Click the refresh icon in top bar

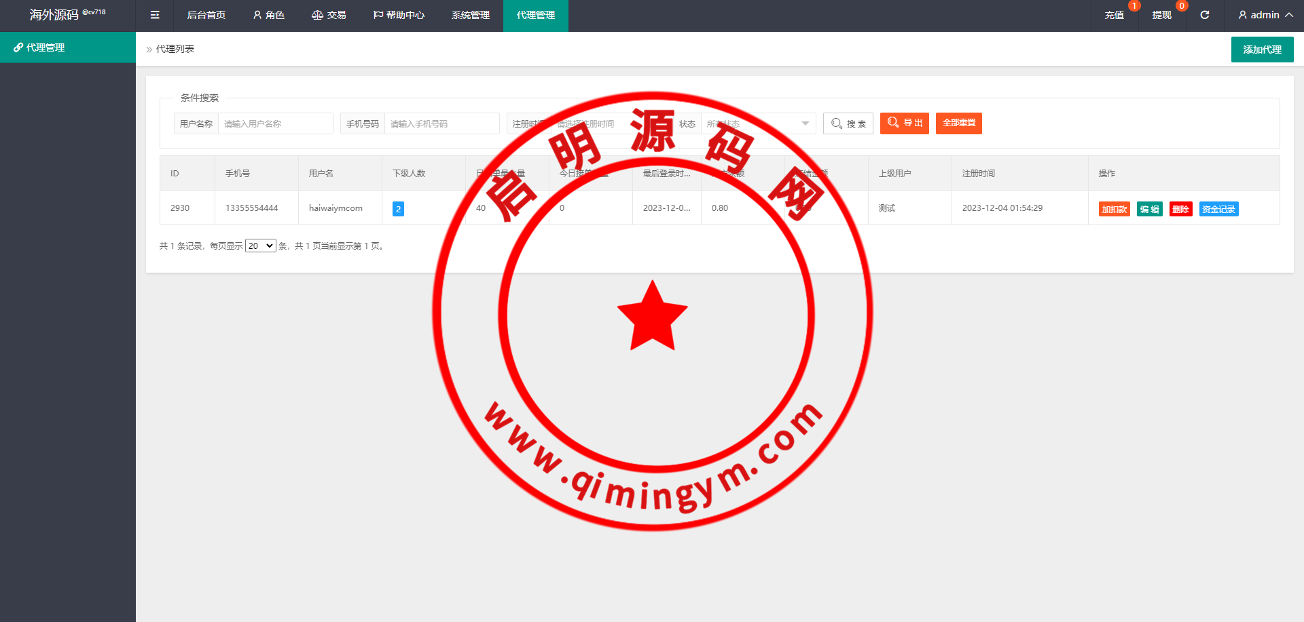1204,15
